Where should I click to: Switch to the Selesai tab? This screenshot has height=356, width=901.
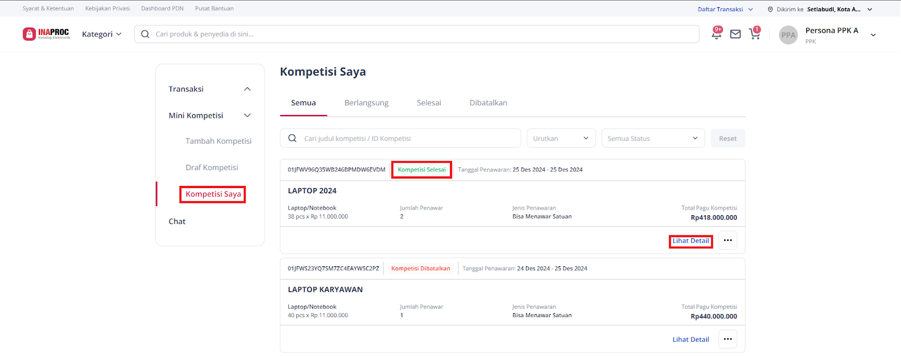click(429, 103)
